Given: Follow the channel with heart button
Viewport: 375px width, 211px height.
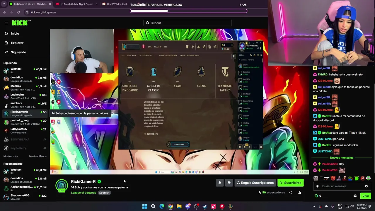Looking at the screenshot, I should (229, 183).
